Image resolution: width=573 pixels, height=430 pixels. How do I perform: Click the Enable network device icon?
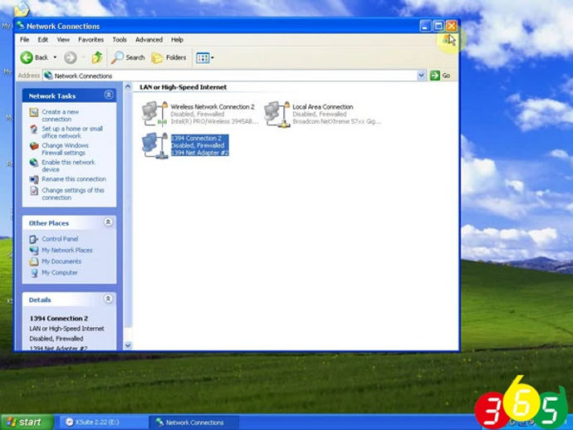(x=33, y=163)
